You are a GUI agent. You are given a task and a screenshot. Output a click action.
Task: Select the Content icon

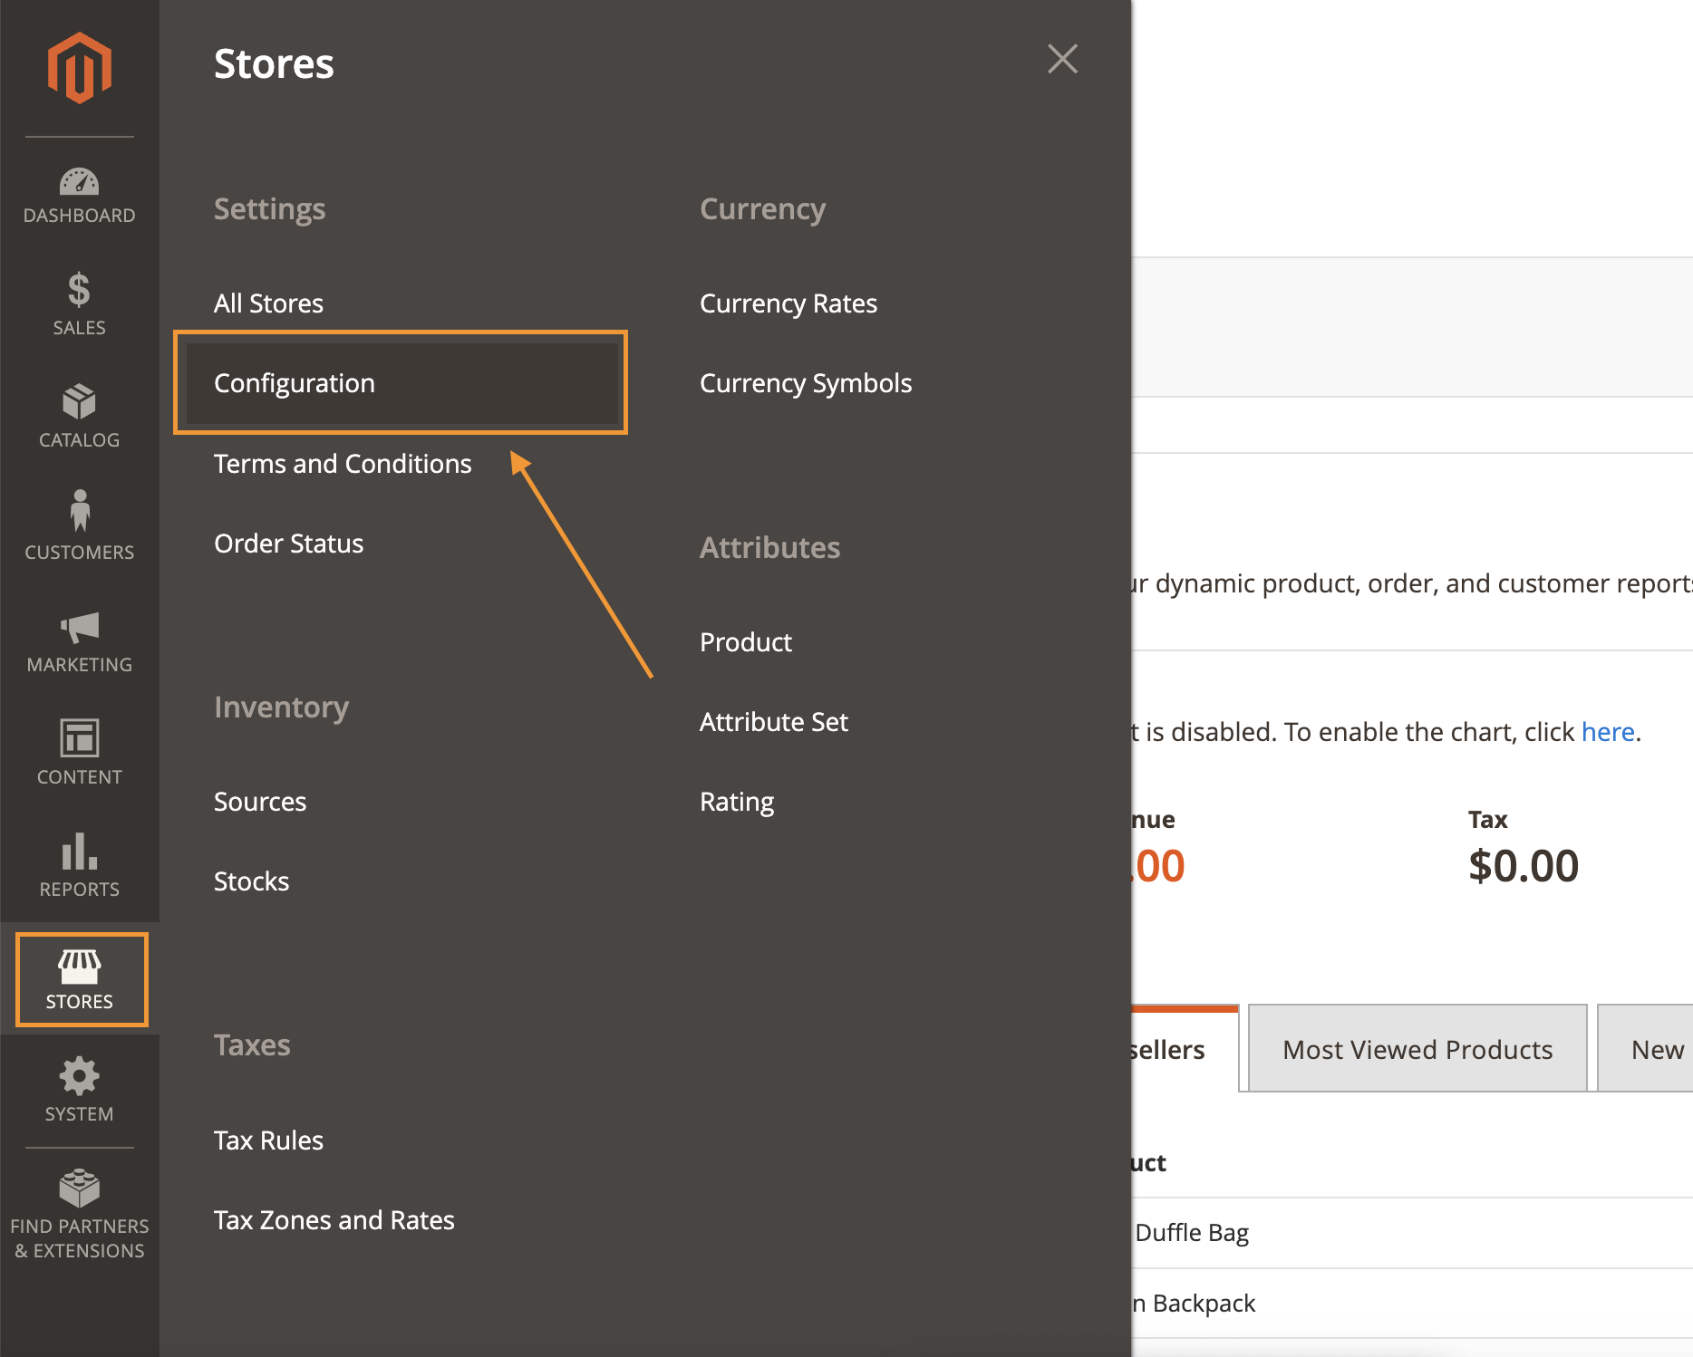click(79, 753)
